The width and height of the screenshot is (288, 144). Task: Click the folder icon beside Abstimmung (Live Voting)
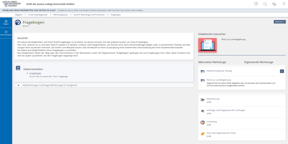click(203, 71)
